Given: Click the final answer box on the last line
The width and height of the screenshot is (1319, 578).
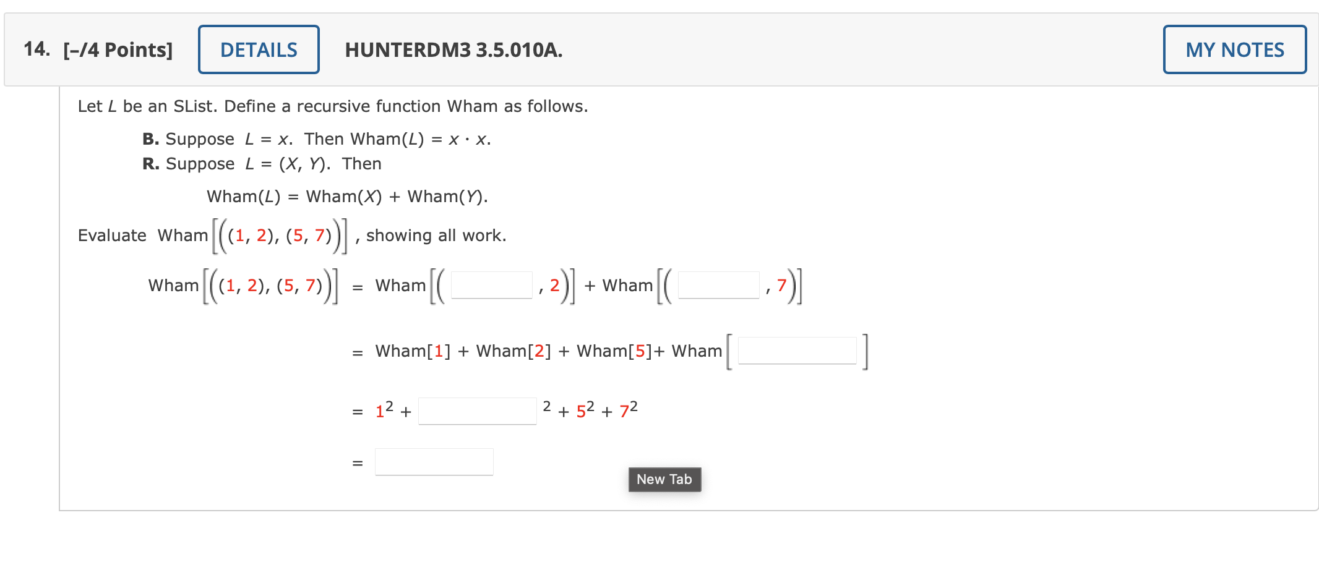Looking at the screenshot, I should click(433, 461).
